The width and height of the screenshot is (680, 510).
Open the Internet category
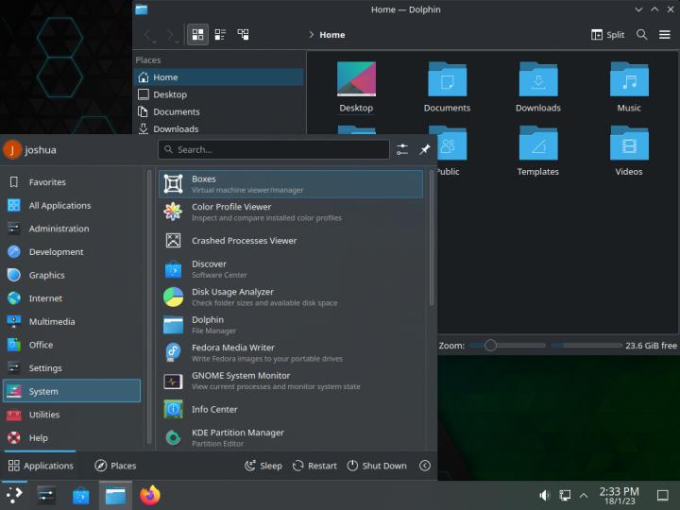pyautogui.click(x=72, y=298)
